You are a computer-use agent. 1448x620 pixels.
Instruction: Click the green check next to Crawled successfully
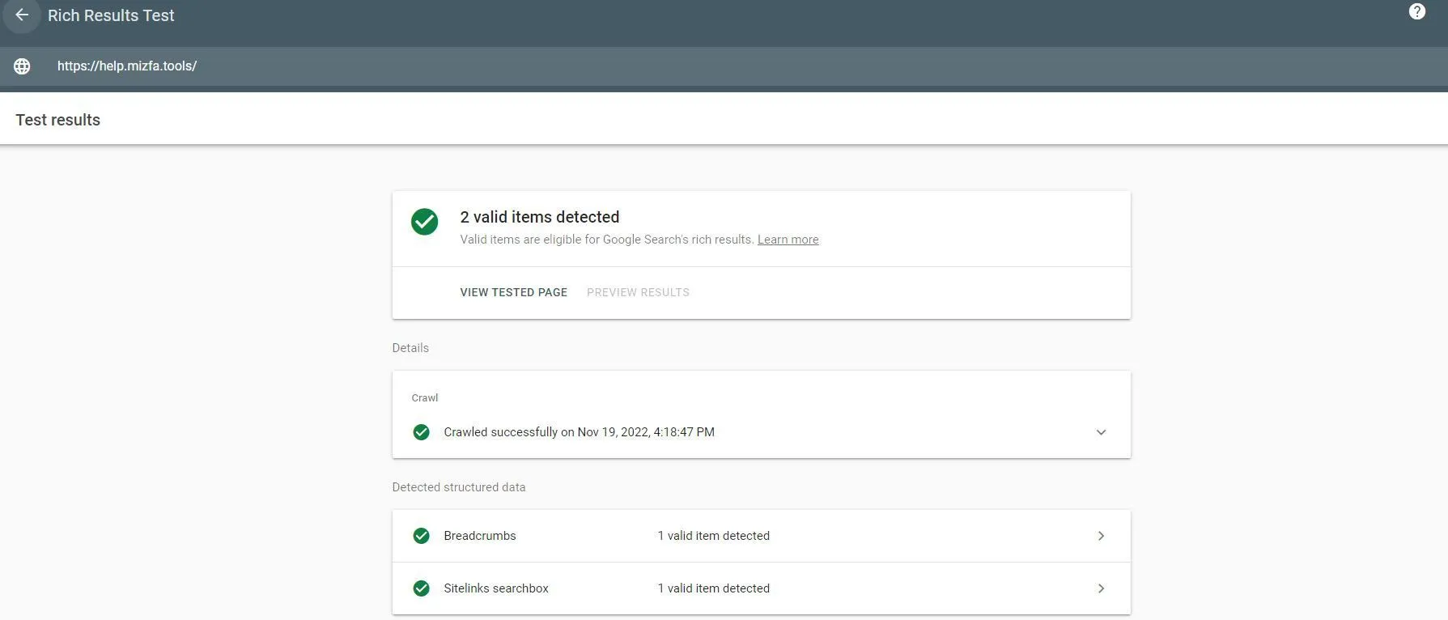click(421, 432)
